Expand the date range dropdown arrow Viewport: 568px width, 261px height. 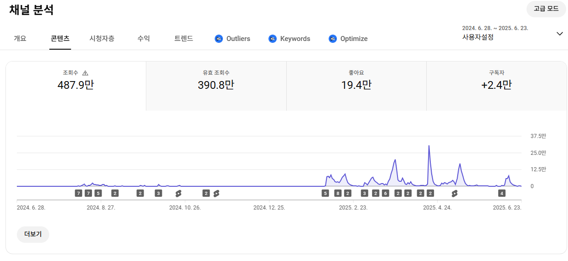pos(560,34)
